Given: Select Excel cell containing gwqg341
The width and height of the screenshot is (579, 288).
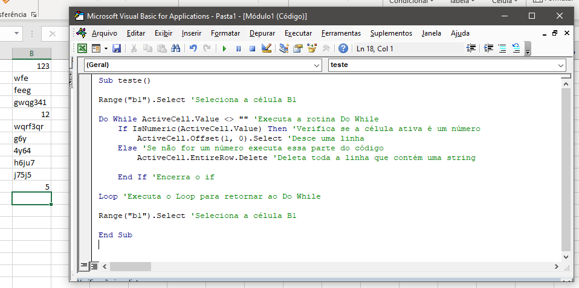Looking at the screenshot, I should (x=31, y=102).
